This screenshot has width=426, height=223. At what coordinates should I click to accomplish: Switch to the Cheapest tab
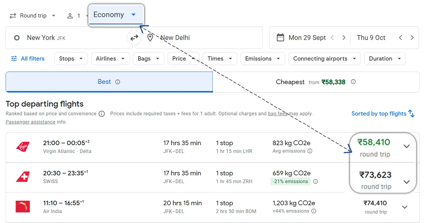pyautogui.click(x=316, y=82)
